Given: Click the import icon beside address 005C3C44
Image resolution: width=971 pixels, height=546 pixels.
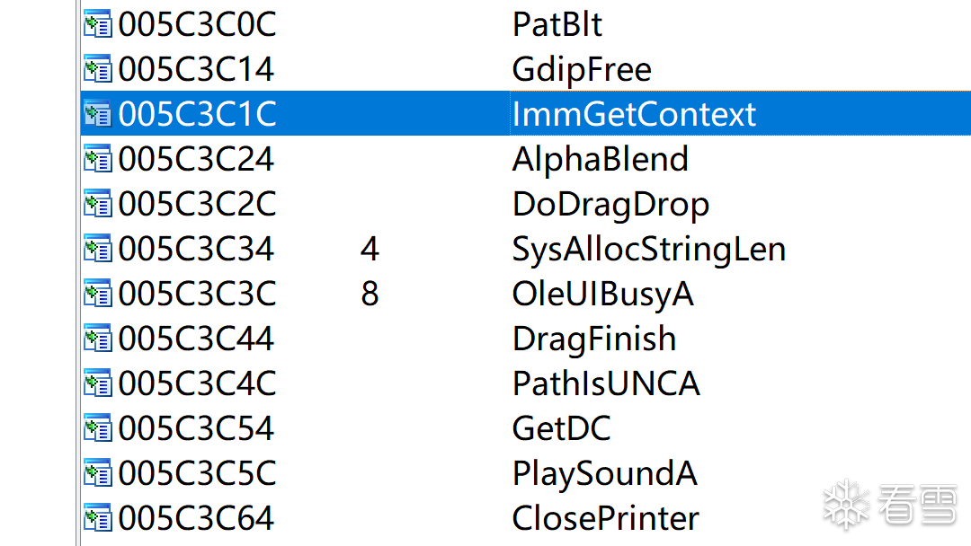Looking at the screenshot, I should [x=97, y=339].
